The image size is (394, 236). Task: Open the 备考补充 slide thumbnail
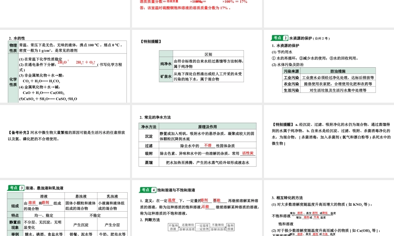pyautogui.click(x=65, y=141)
